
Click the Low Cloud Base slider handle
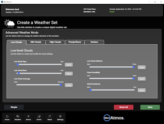[x=19, y=73]
